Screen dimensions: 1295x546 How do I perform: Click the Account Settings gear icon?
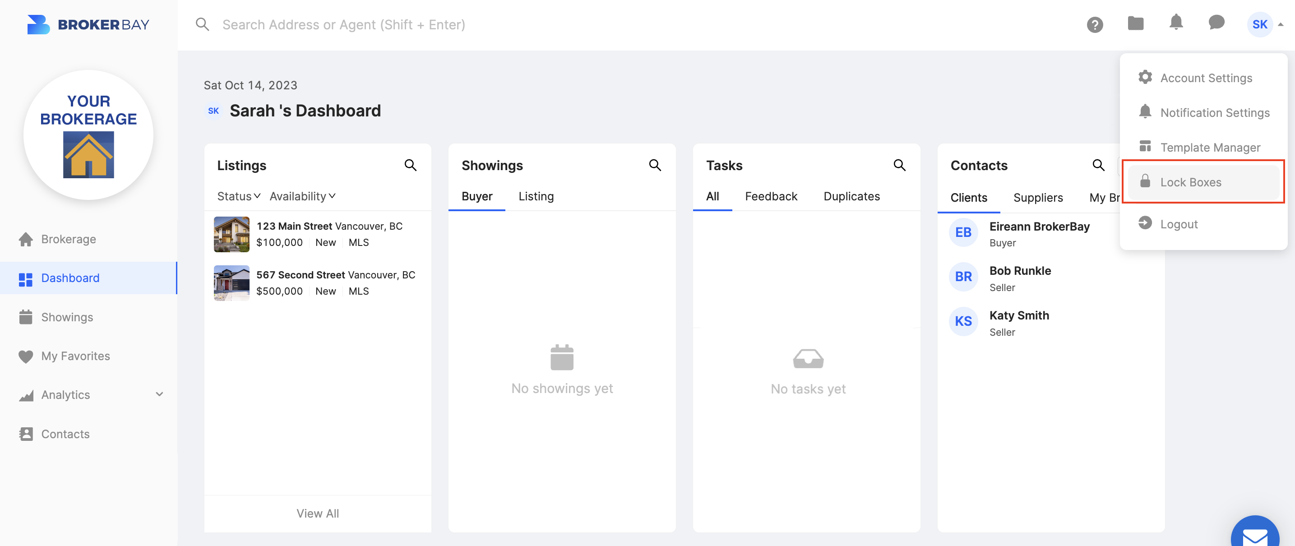click(1145, 77)
